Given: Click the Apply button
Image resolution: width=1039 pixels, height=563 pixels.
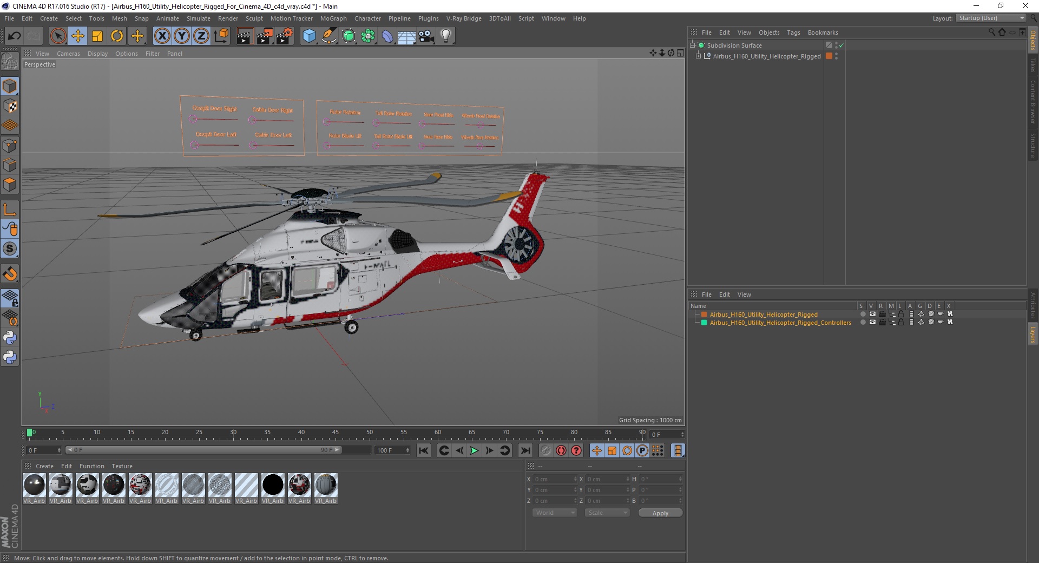Looking at the screenshot, I should click(x=660, y=513).
